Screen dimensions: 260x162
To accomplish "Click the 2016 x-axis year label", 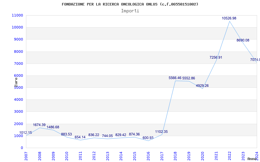I will pyautogui.click(x=148, y=156).
